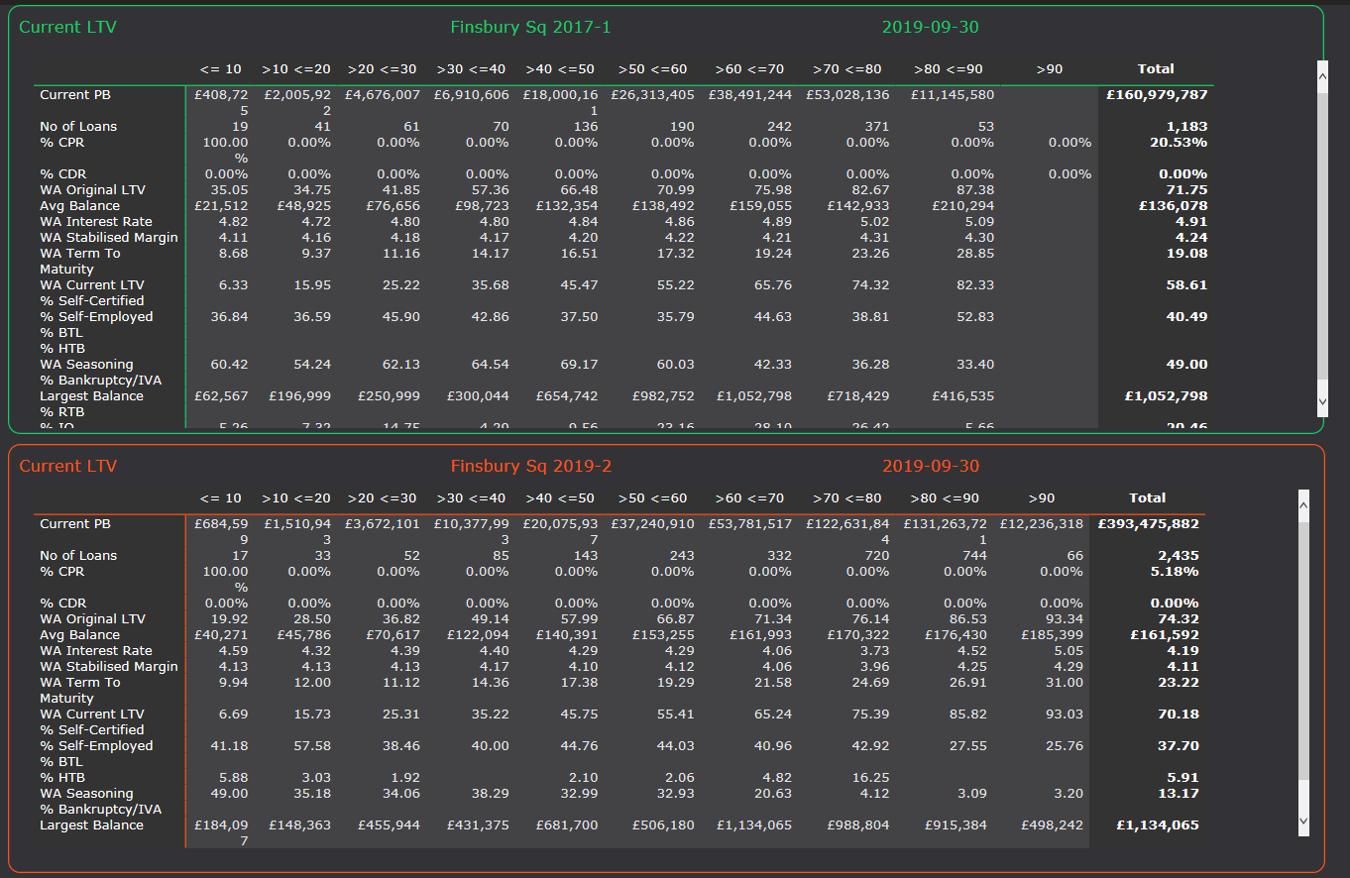Click '>90' column header in 2017-1 table

point(1049,69)
